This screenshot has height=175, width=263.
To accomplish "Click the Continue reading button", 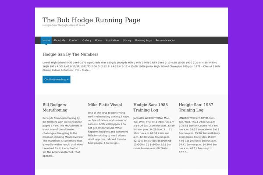I will coord(57,79).
